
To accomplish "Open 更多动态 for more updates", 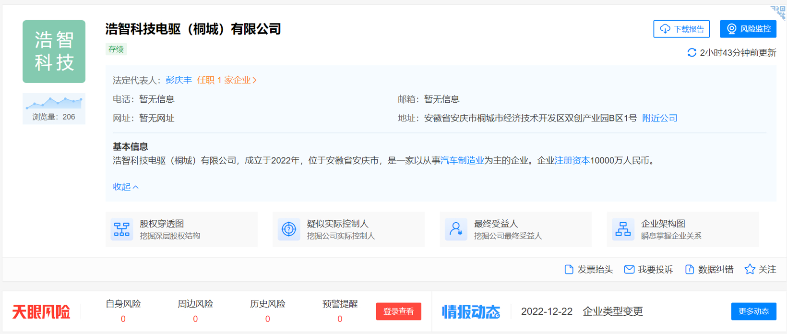I will tap(753, 311).
